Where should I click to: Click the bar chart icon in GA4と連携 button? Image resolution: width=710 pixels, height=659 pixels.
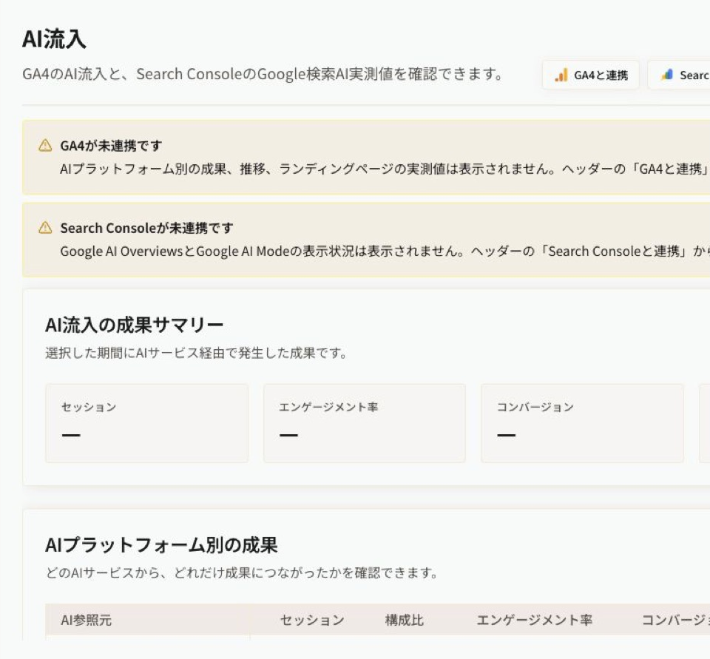pyautogui.click(x=561, y=75)
